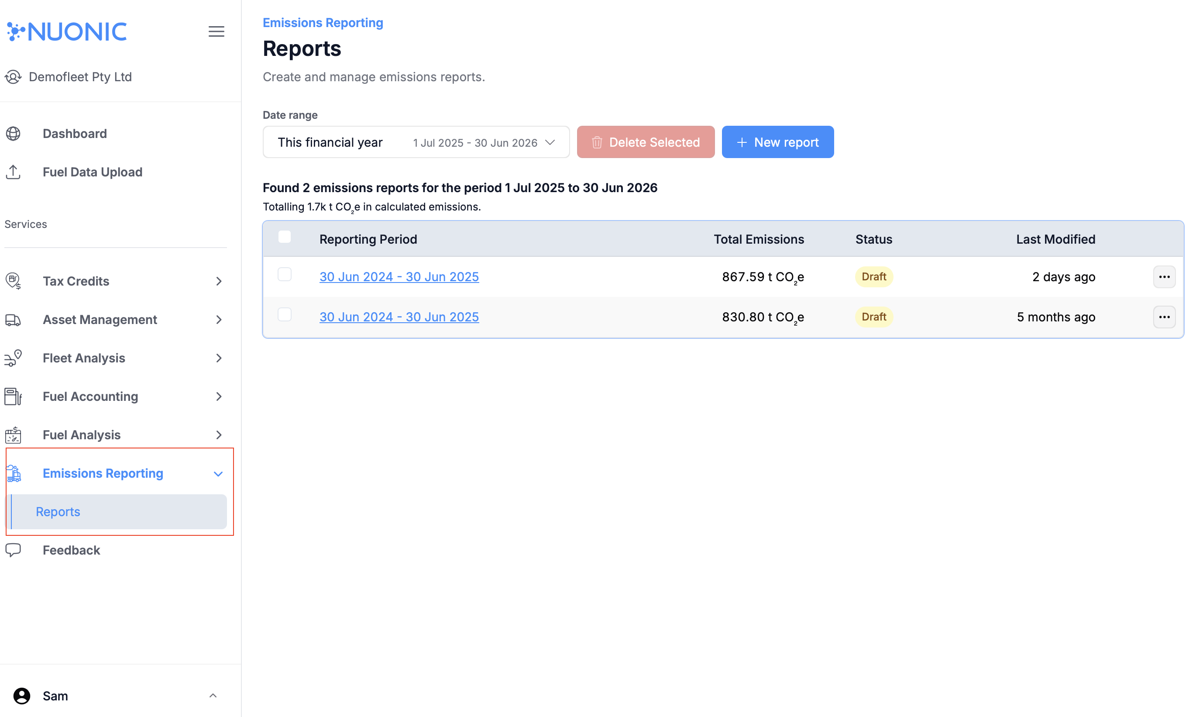Select the checkbox for the 830.80 t report
Image resolution: width=1196 pixels, height=717 pixels.
285,314
